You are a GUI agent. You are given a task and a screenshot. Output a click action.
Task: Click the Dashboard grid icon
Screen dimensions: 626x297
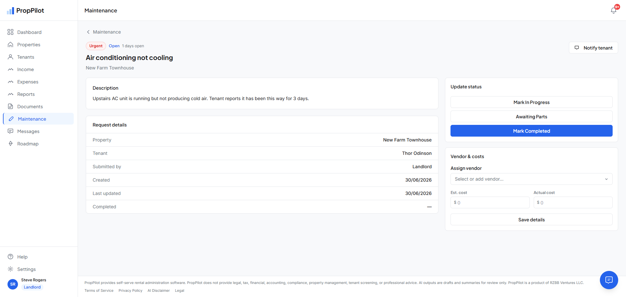[x=10, y=32]
